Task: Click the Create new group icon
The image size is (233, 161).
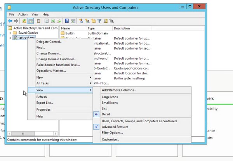Action: (x=87, y=21)
